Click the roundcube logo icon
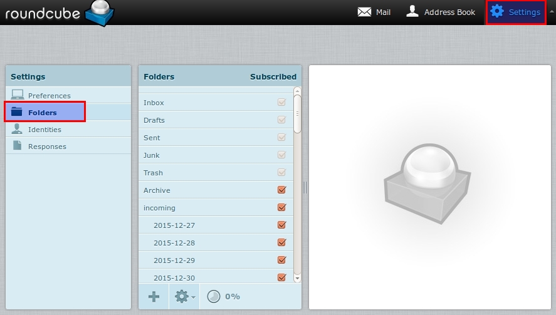This screenshot has width=556, height=315. (x=99, y=14)
